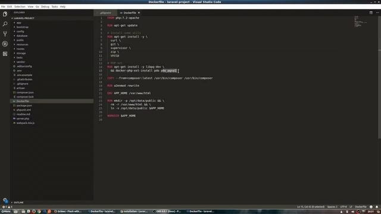Click the feedback smiley in status bar
381x214 pixels.
371,207
